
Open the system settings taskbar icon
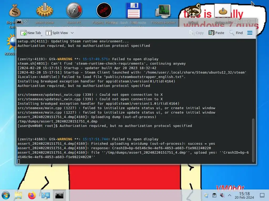click(45, 195)
